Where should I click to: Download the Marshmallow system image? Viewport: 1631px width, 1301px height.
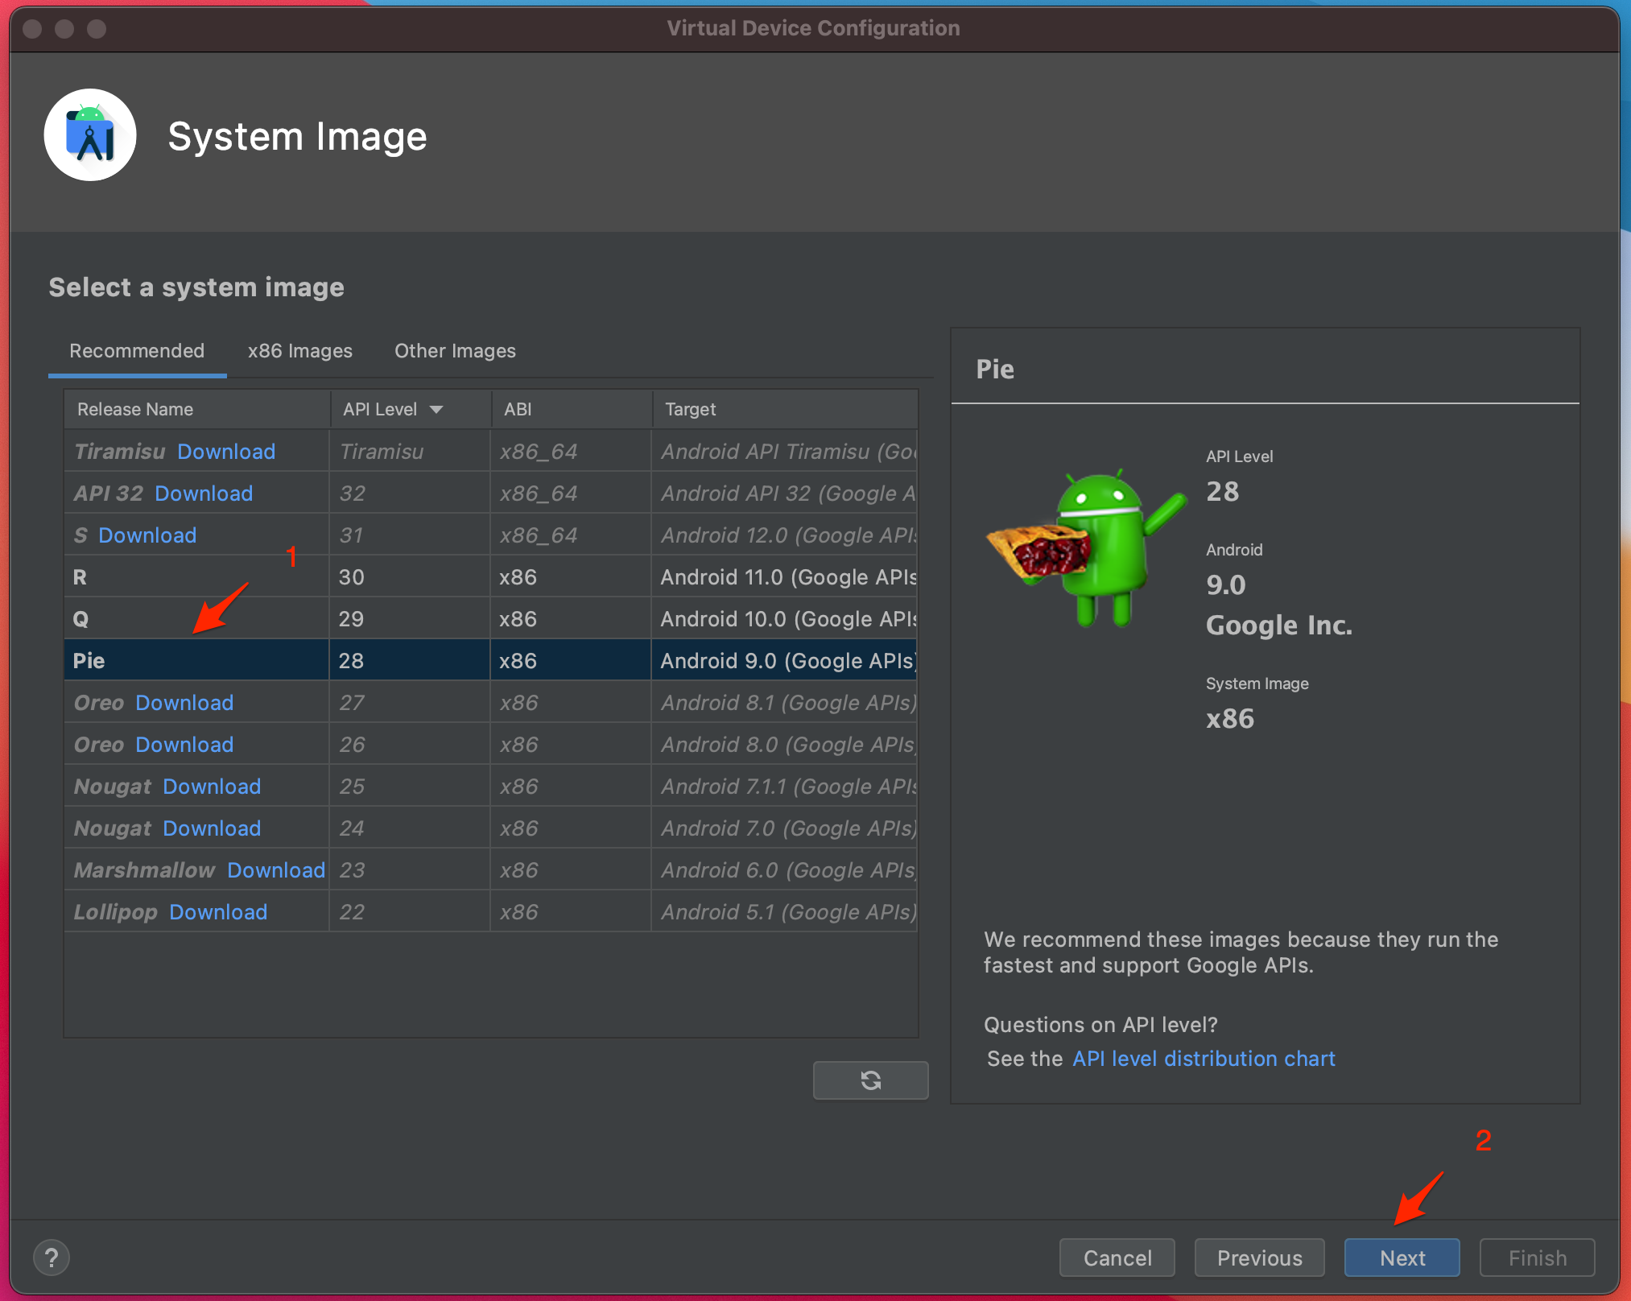click(276, 870)
